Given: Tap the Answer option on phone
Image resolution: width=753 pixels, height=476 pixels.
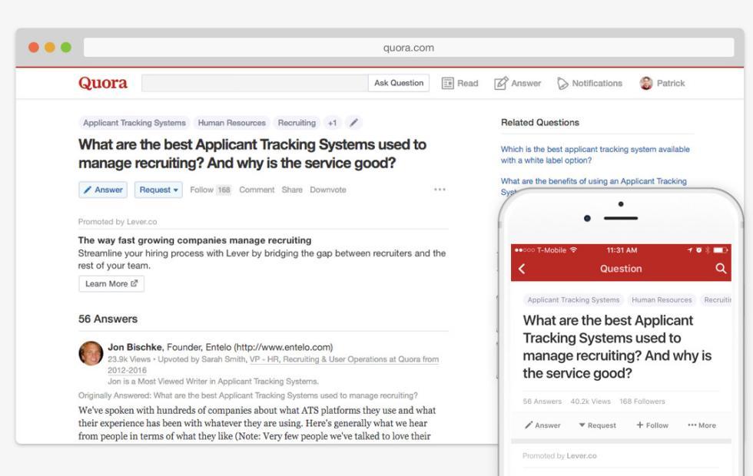Looking at the screenshot, I should pos(542,425).
